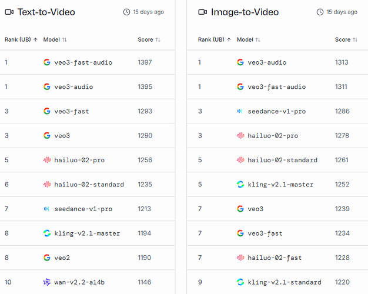Click score 1220 for kling-v2.1-standard
The image size is (368, 294).
(342, 282)
